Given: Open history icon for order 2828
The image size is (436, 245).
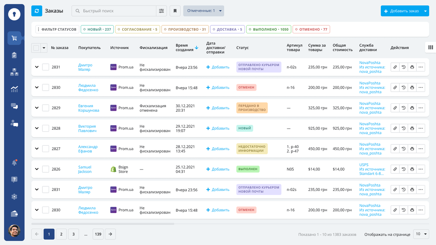Looking at the screenshot, I should tap(404, 128).
